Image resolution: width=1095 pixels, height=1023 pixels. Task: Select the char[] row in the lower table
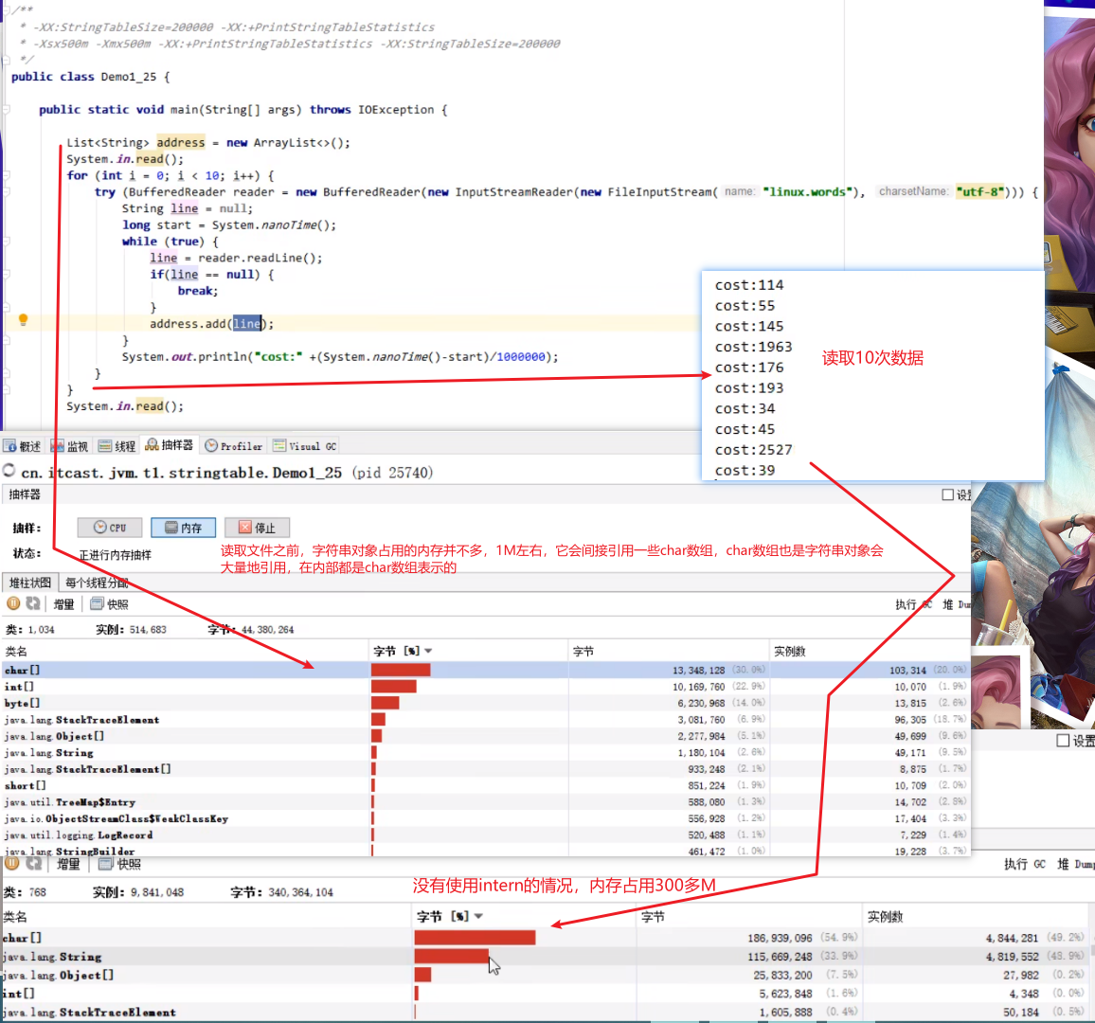pyautogui.click(x=547, y=937)
